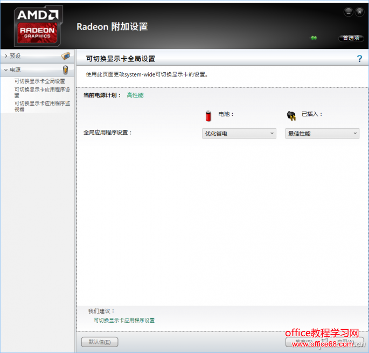Screen dimensions: 369x353
Task: Click the red battery icon near 电池
Action: (208, 116)
